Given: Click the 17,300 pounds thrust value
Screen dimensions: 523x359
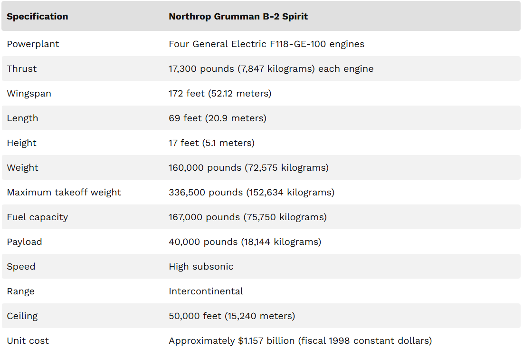Looking at the screenshot, I should (x=271, y=69).
